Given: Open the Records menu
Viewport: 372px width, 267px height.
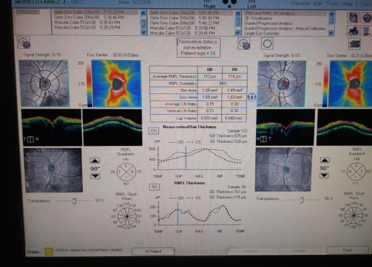Looking at the screenshot, I should [x=301, y=4].
